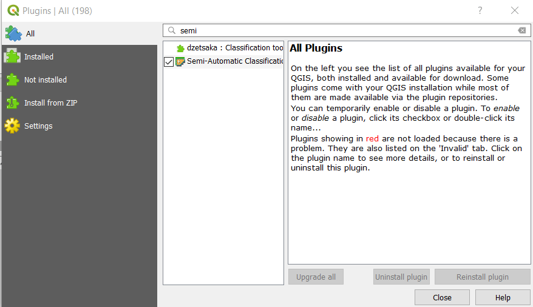Viewport: 533px width, 307px height.
Task: Click the blue-green puzzle icon for All
Action: [13, 33]
